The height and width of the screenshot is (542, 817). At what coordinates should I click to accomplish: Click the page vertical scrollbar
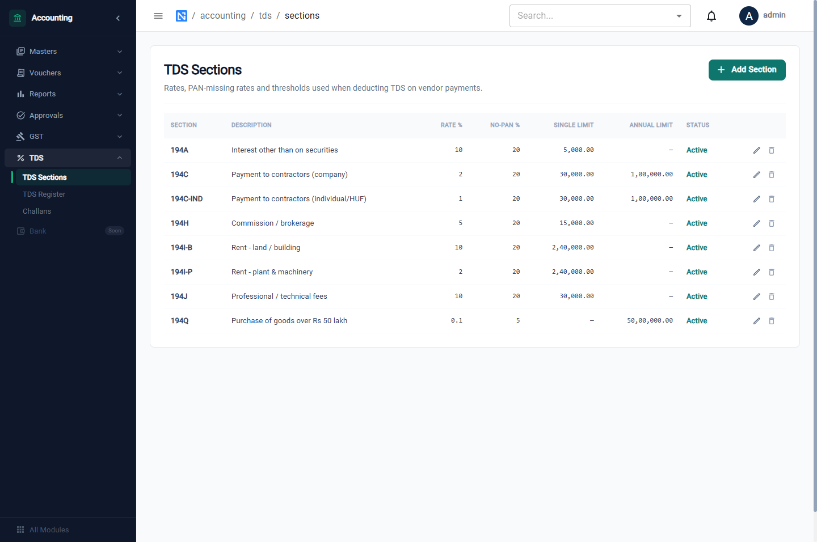(815, 255)
